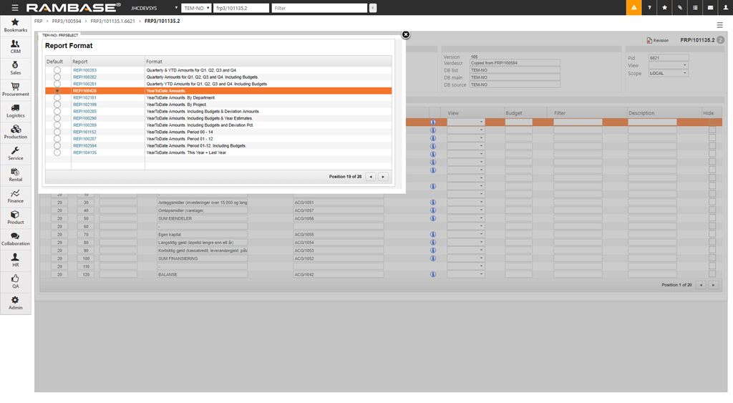Navigate to FRP3/100594 in breadcrumb
The width and height of the screenshot is (733, 403).
[x=67, y=21]
